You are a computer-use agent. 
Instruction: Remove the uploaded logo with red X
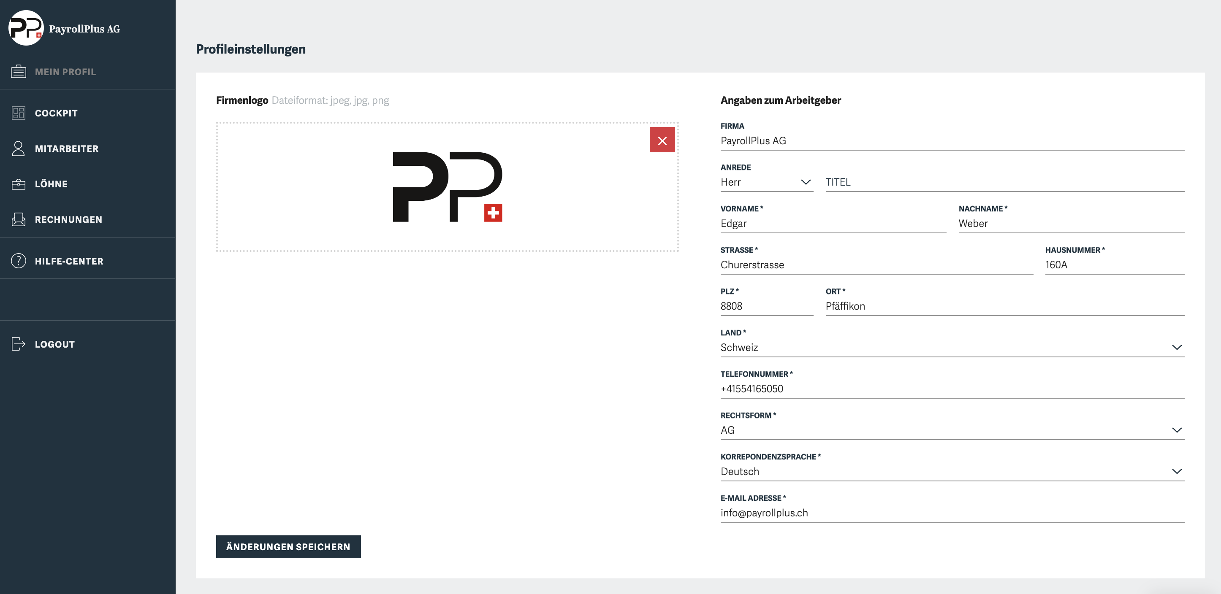(662, 140)
